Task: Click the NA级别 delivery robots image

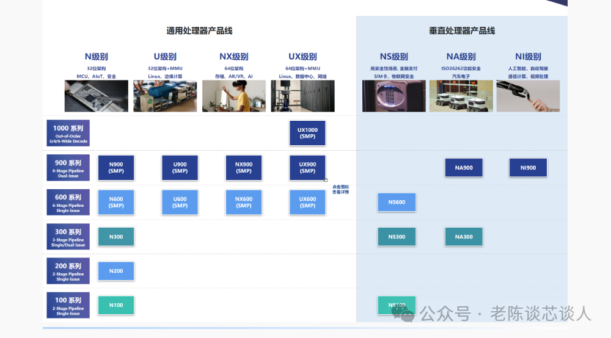Action: [461, 96]
